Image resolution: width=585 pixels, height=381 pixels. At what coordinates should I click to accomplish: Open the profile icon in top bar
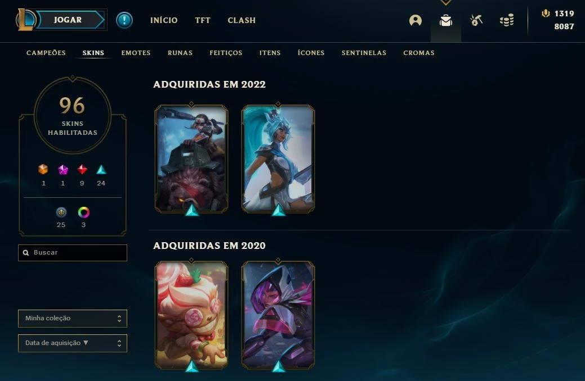click(x=416, y=20)
